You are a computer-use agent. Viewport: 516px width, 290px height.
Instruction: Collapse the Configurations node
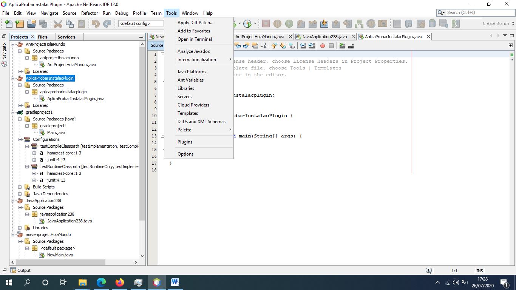[x=20, y=139]
